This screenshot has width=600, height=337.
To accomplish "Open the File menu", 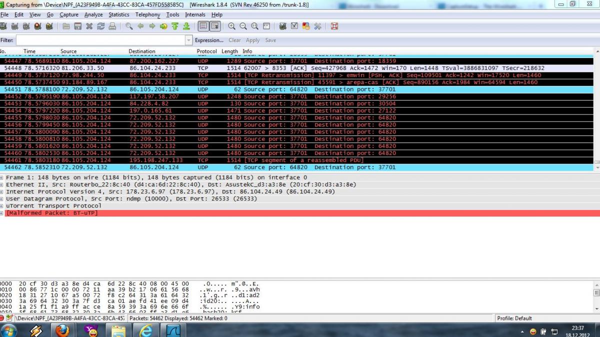I will tap(4, 14).
